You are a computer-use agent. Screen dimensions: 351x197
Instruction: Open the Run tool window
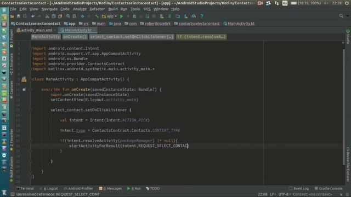[134, 188]
